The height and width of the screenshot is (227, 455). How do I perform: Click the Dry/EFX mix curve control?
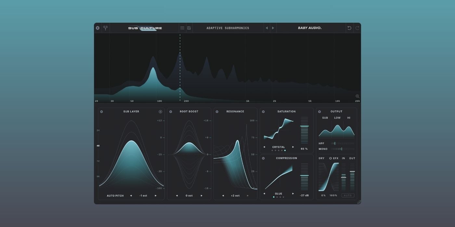(x=328, y=177)
